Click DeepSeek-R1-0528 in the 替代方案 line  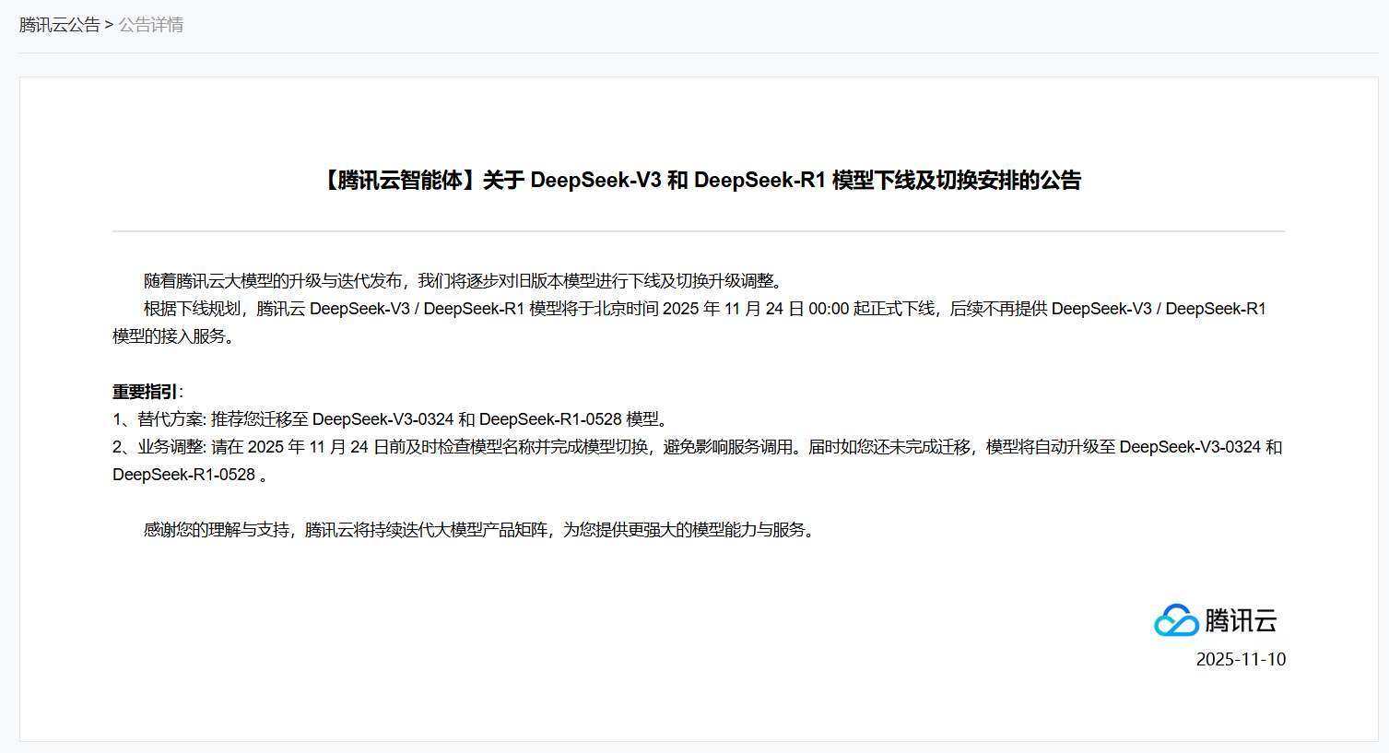550,419
